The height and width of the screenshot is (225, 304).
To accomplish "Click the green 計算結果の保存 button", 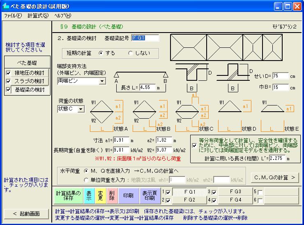I will click(x=69, y=195).
